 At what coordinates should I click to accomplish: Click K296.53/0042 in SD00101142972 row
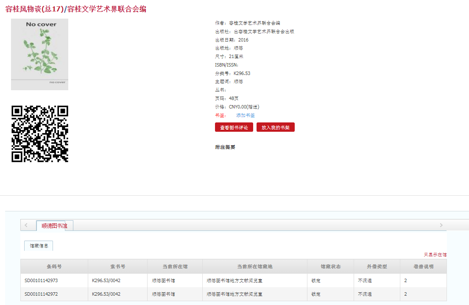click(x=106, y=294)
